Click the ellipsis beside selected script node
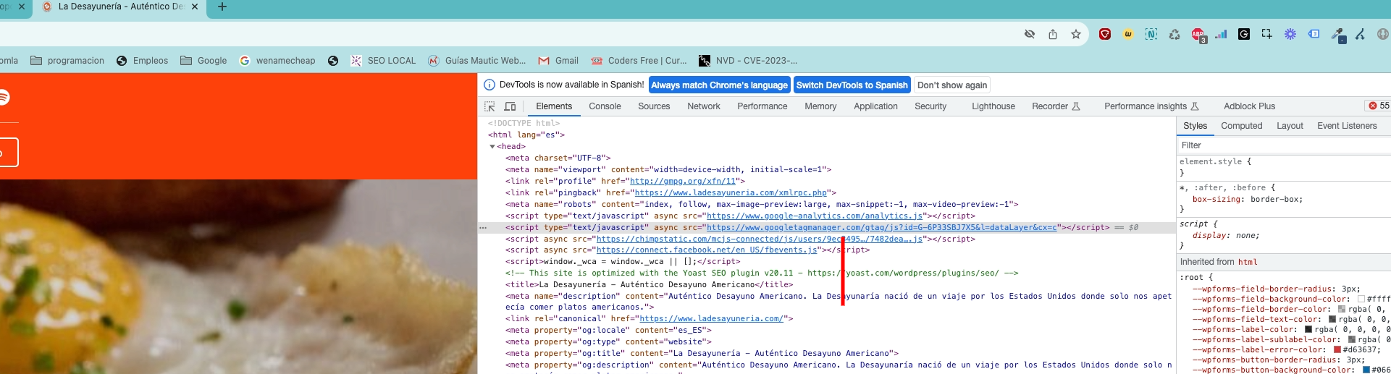 (x=482, y=227)
